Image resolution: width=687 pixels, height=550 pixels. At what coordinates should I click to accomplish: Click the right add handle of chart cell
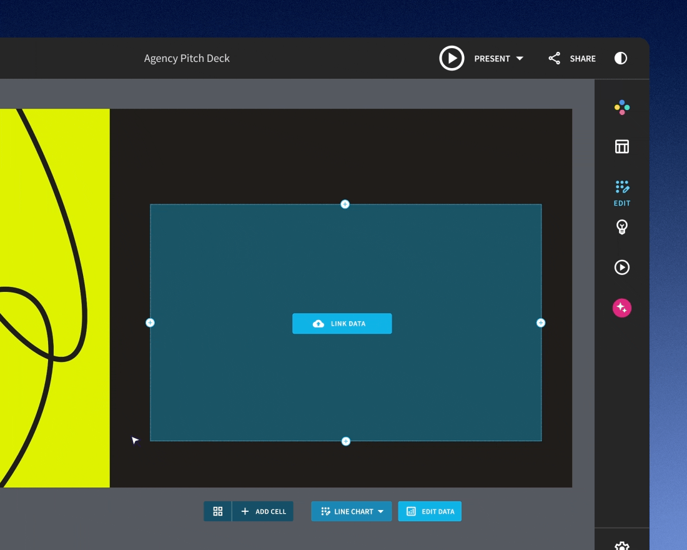point(541,322)
